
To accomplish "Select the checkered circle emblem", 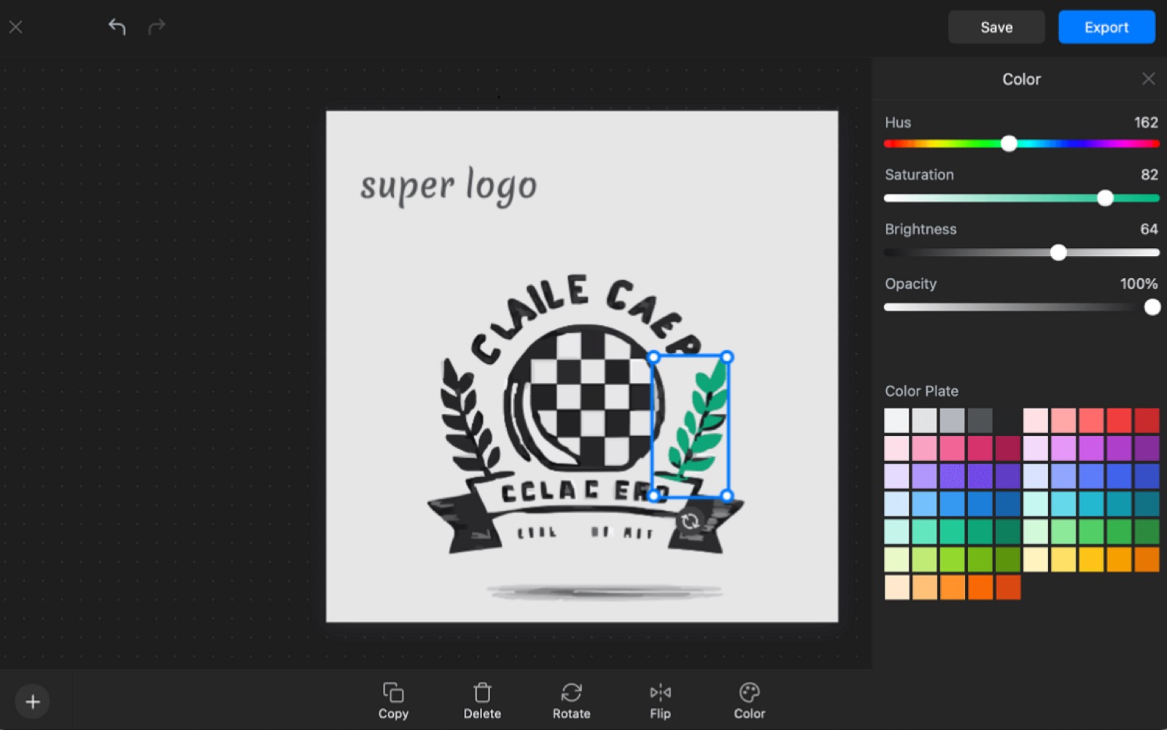I will click(x=584, y=398).
